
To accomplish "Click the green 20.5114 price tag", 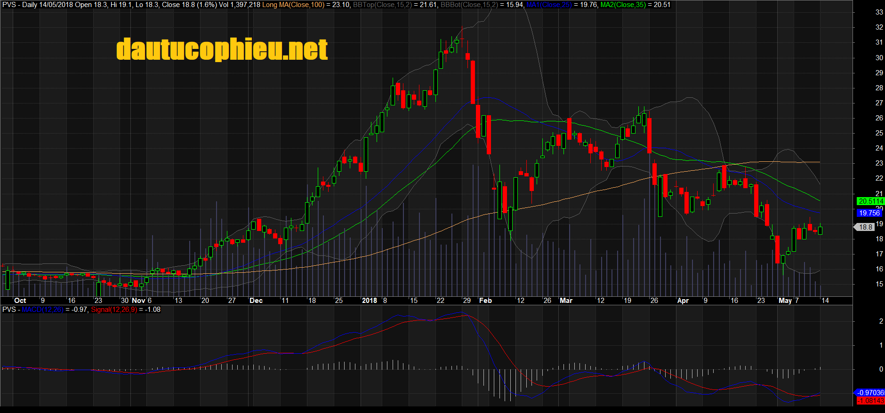I will click(x=870, y=201).
